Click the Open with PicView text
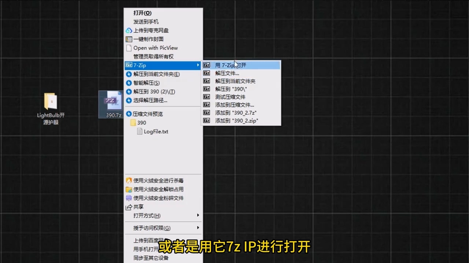The width and height of the screenshot is (469, 263). [x=156, y=48]
